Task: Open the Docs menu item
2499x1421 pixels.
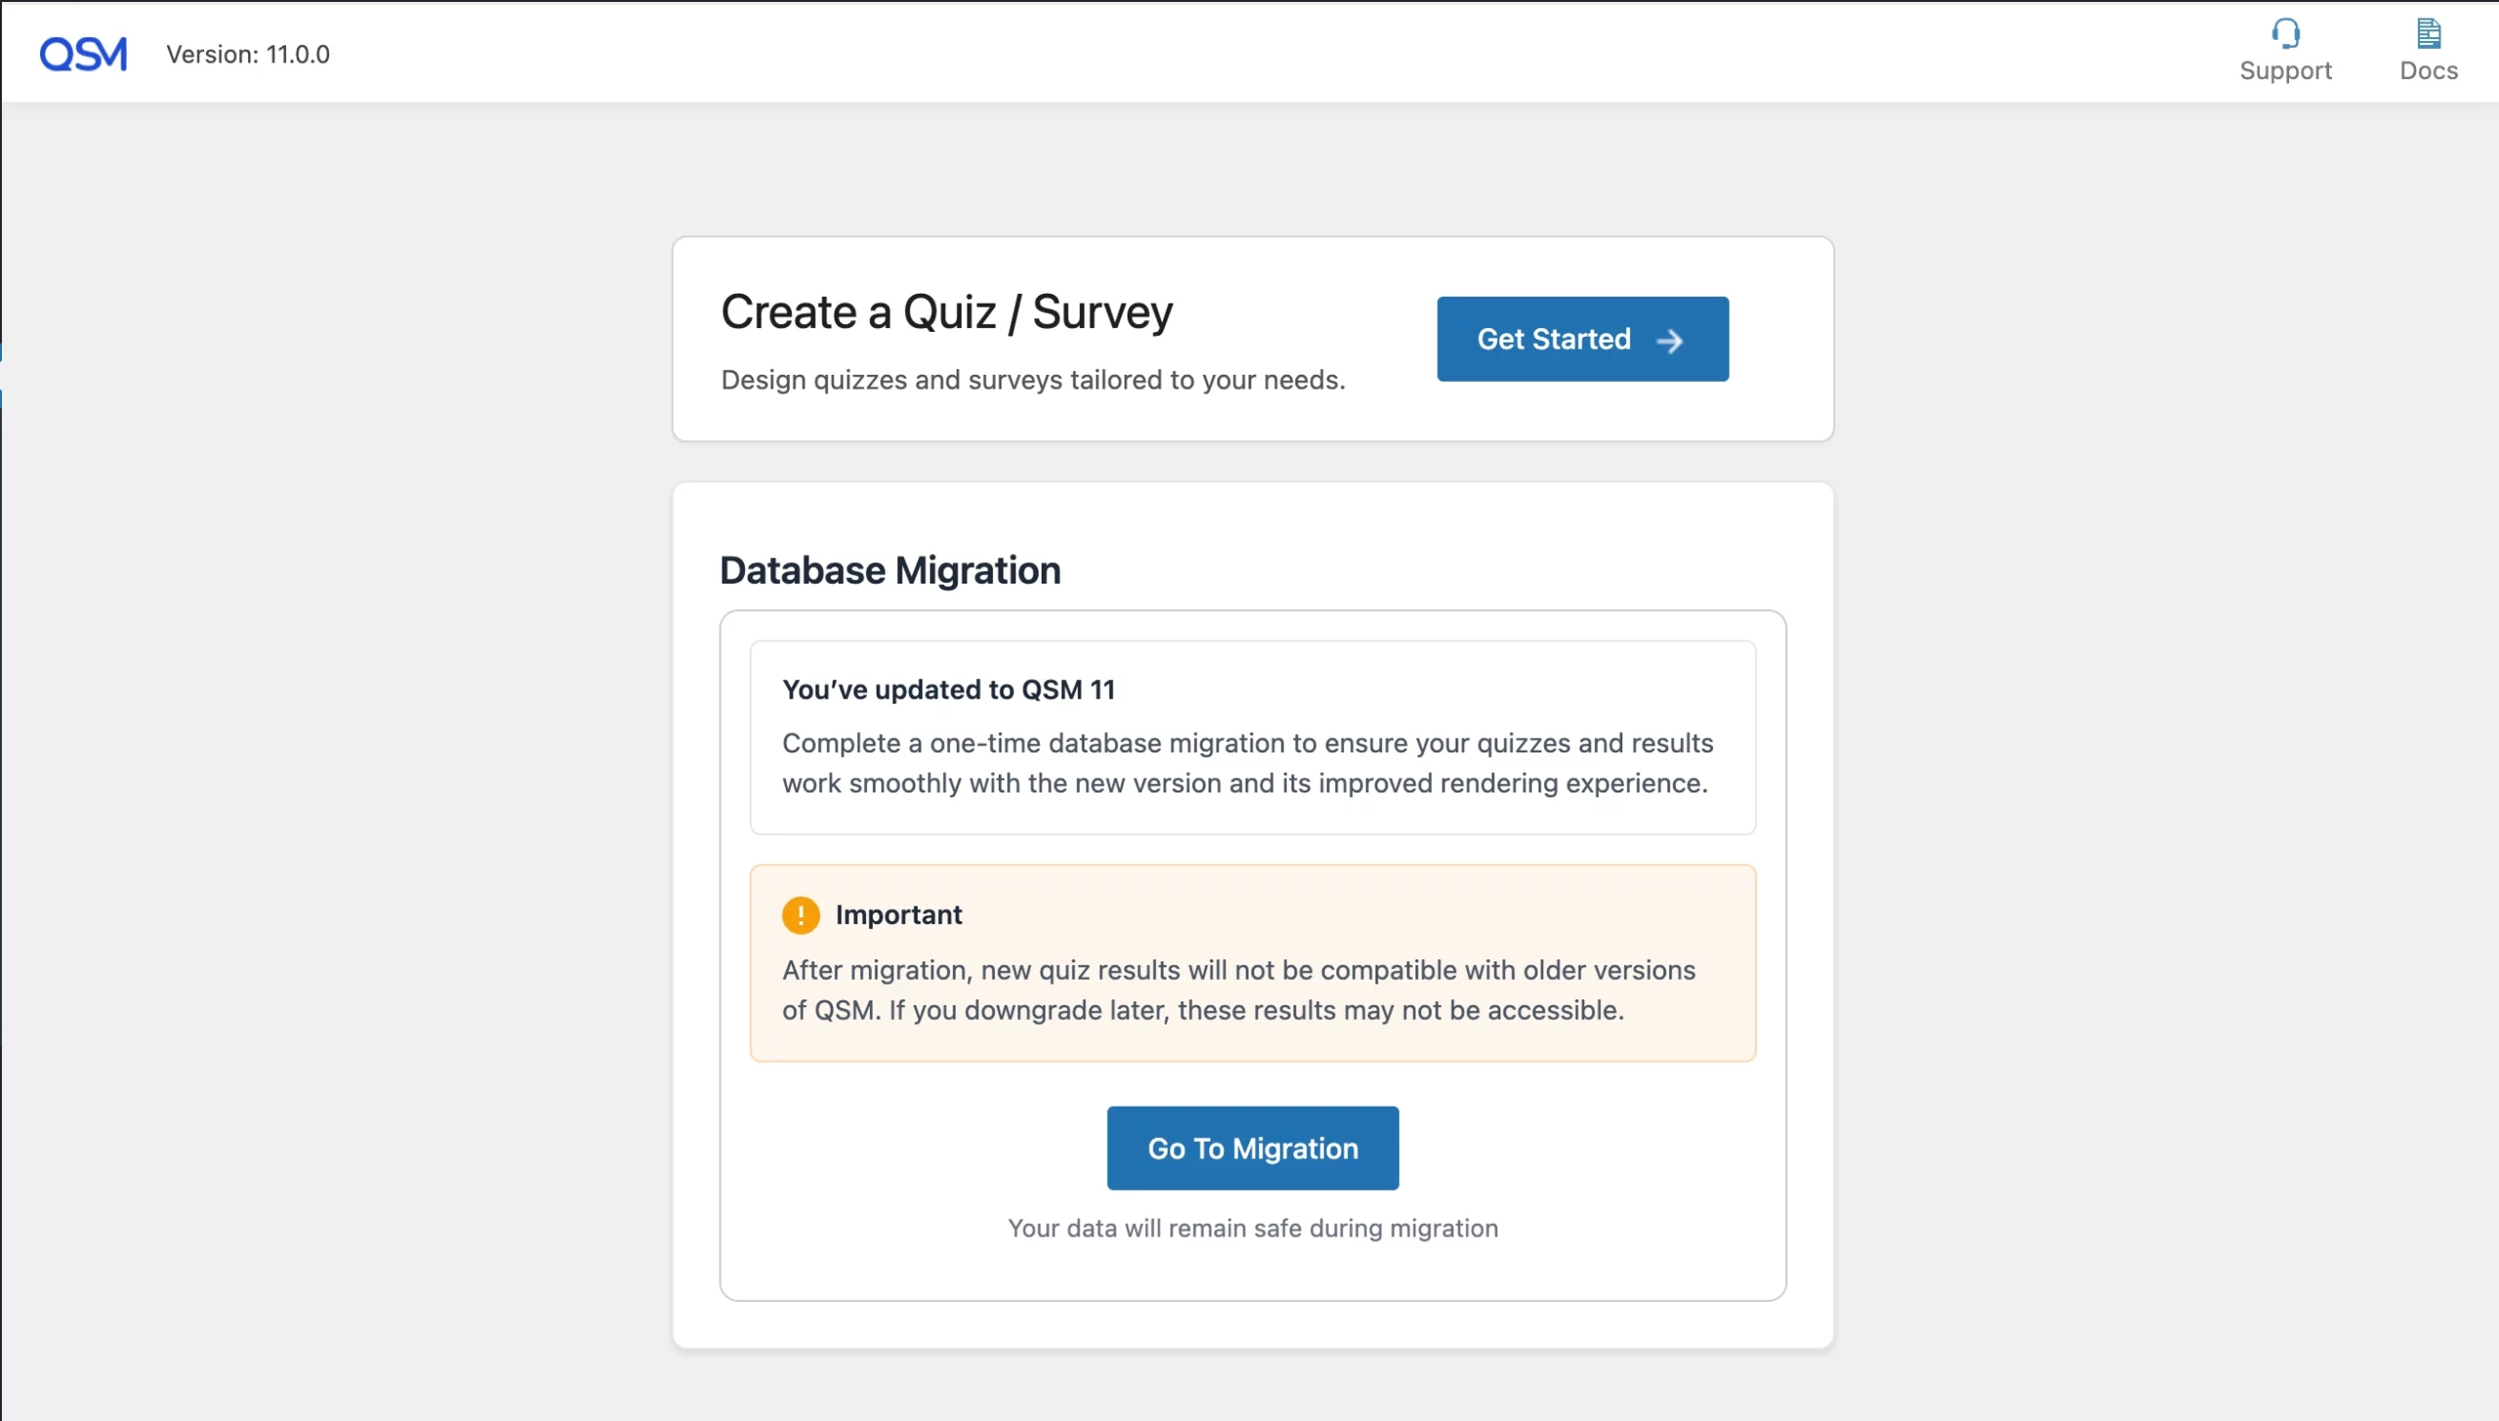Action: click(x=2428, y=49)
